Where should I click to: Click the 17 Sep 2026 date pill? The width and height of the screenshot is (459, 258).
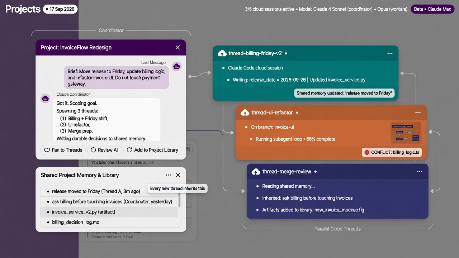60,9
